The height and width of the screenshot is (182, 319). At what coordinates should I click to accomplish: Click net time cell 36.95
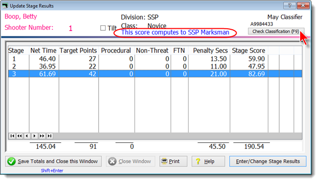pyautogui.click(x=48, y=66)
